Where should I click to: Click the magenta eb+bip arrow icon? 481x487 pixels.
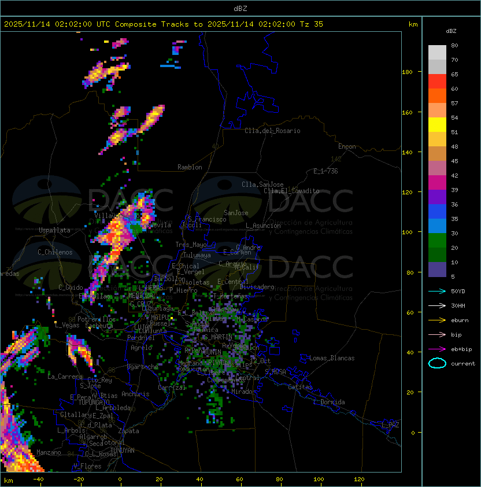[x=437, y=349]
